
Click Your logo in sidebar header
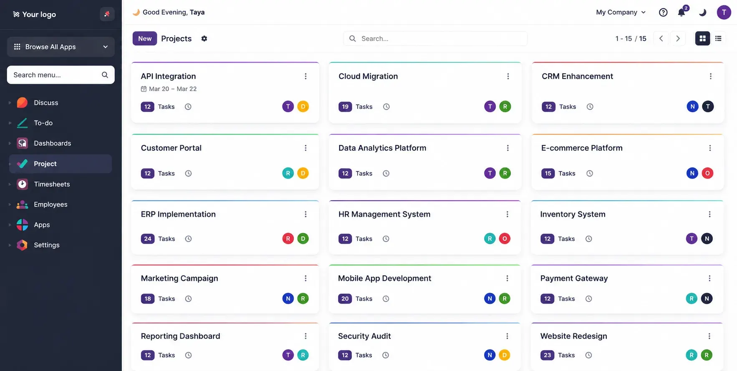(34, 14)
